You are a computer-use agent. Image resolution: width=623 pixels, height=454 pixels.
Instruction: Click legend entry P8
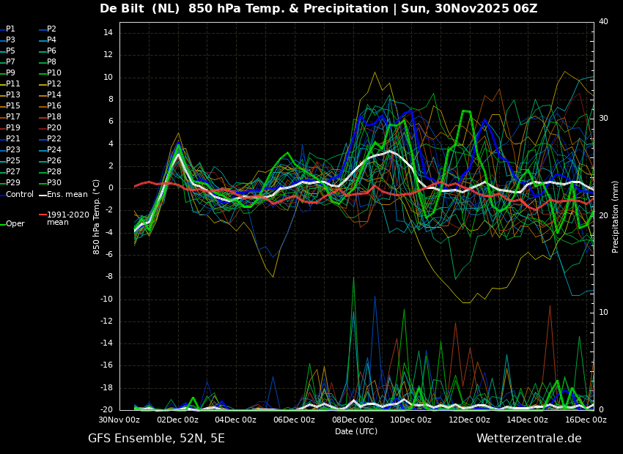click(48, 62)
